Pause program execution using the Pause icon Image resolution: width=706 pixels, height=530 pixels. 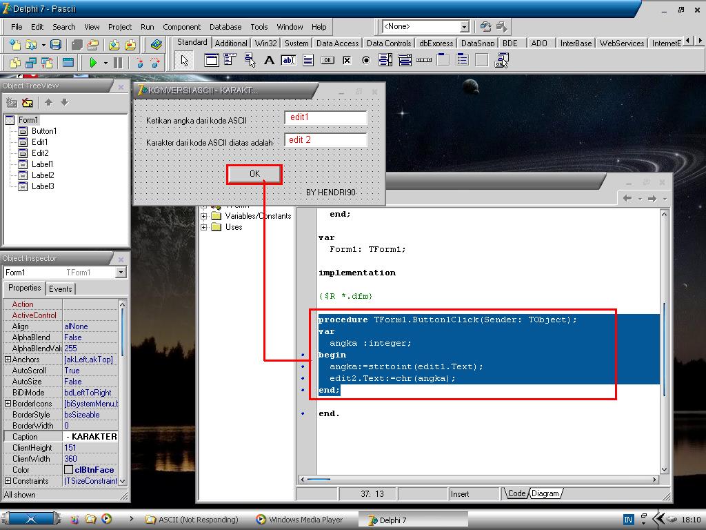[x=118, y=62]
